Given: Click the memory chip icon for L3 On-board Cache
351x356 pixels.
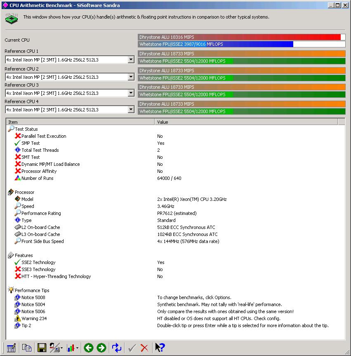Looking at the screenshot, I should pyautogui.click(x=18, y=234).
